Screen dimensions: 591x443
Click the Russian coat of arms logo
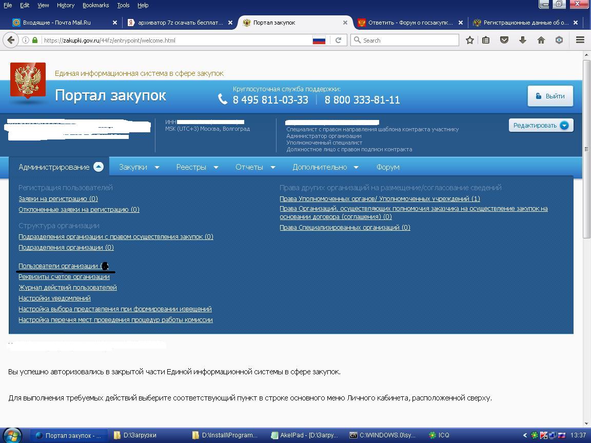pos(28,81)
